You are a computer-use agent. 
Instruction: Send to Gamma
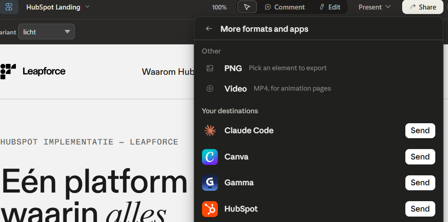(420, 183)
